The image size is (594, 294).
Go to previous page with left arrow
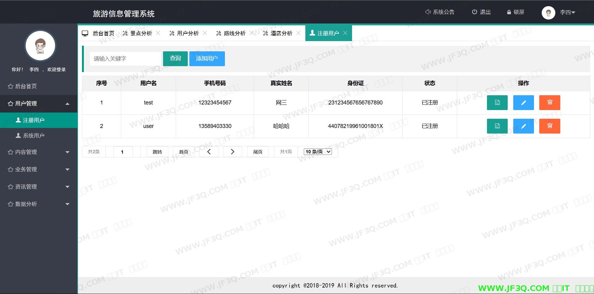tap(209, 152)
